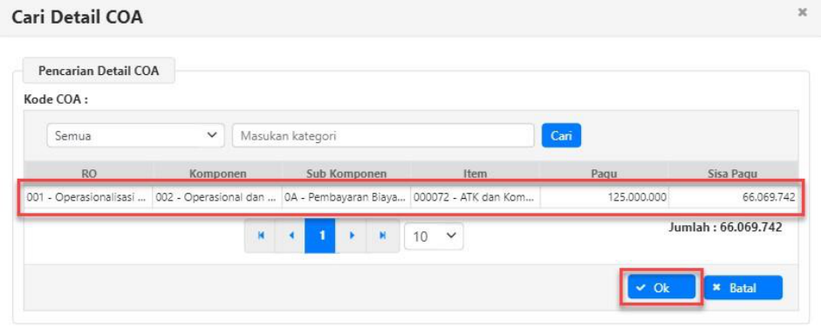Confirm selection with the Ok button

[661, 287]
